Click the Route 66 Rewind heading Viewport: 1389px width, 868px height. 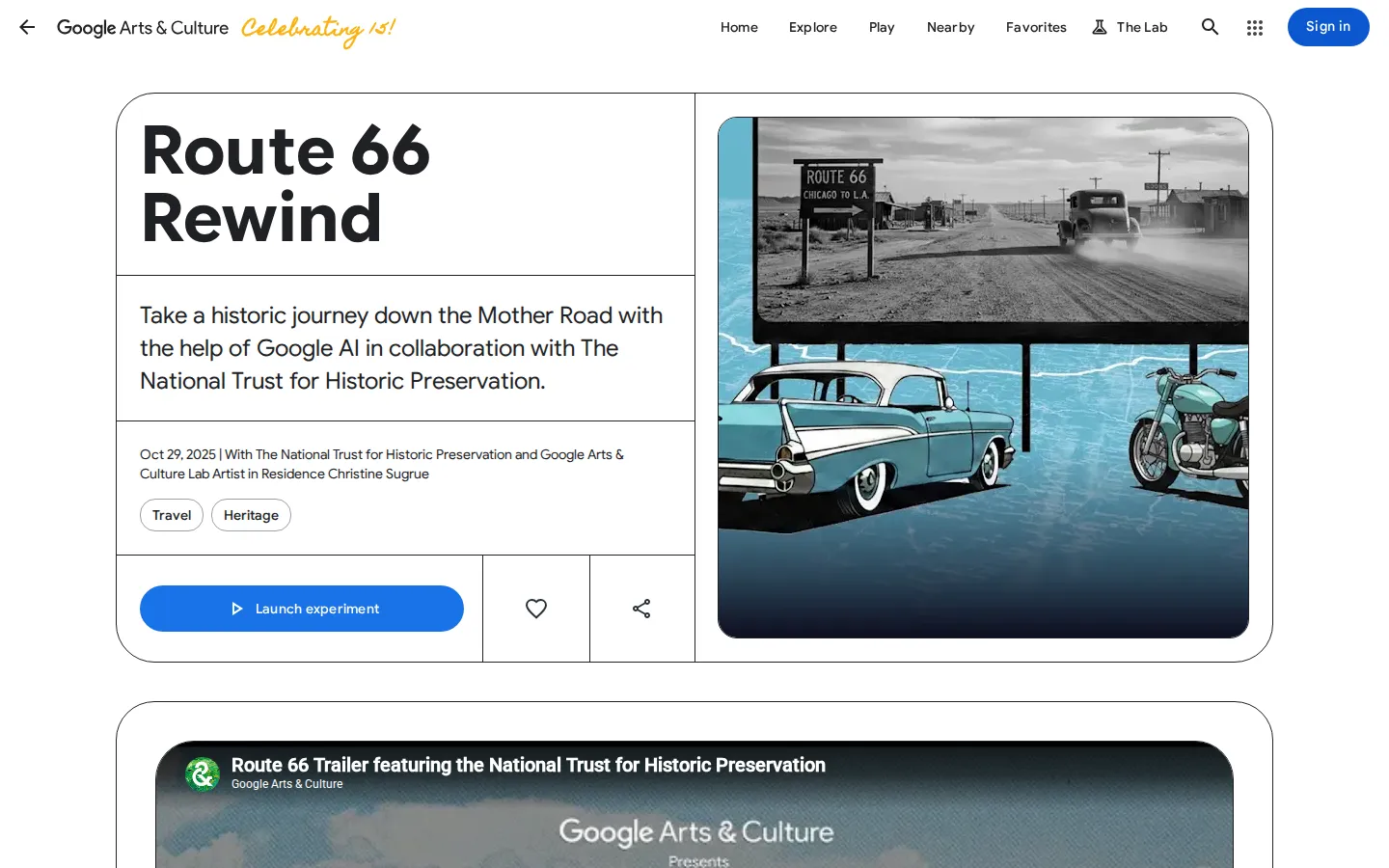(x=286, y=184)
